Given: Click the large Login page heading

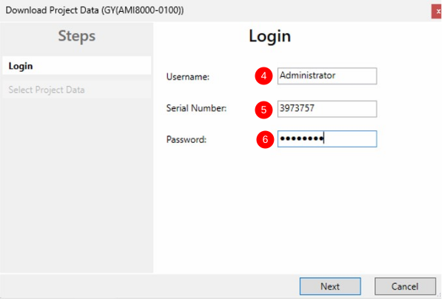Looking at the screenshot, I should click(269, 36).
